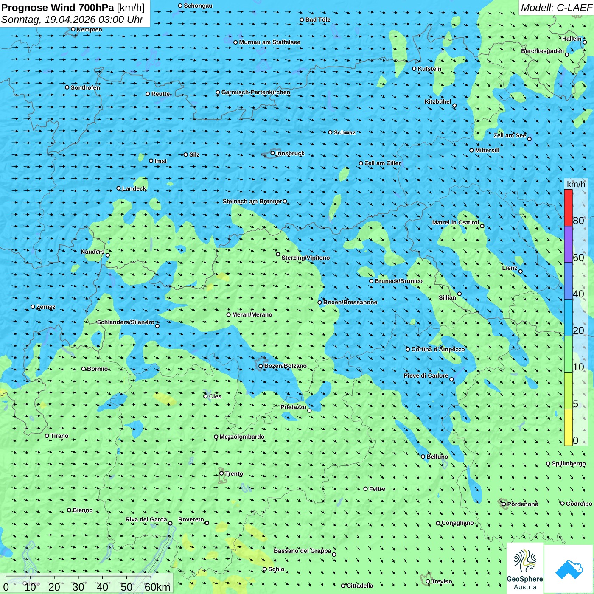Click the "Treviso" city label
The height and width of the screenshot is (594, 594).
[x=442, y=581]
